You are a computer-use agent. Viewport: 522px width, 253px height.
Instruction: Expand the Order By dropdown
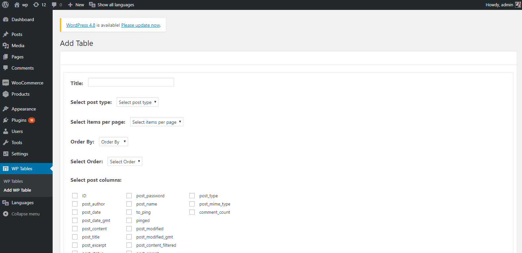(114, 142)
